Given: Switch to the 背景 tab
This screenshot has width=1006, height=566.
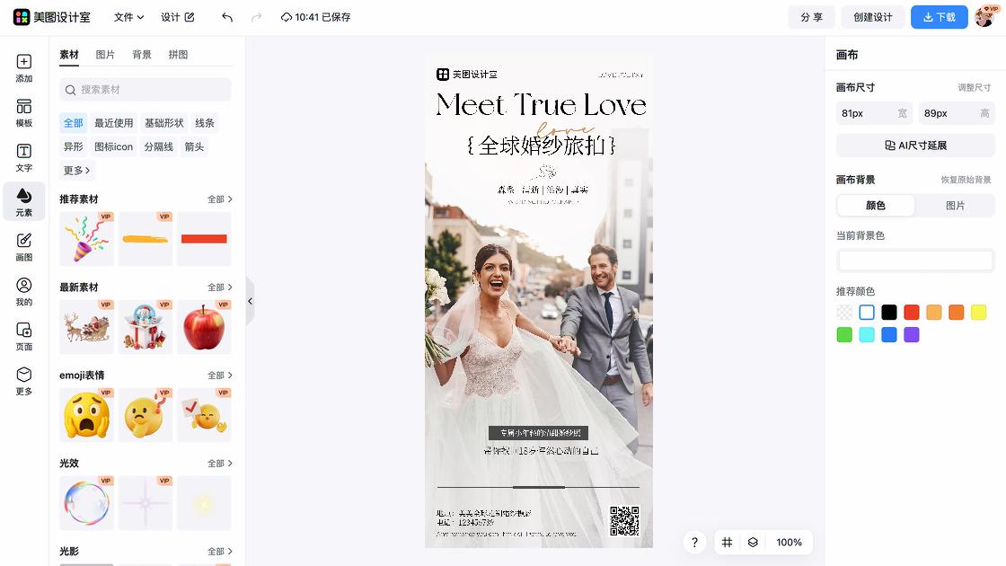Looking at the screenshot, I should click(142, 55).
